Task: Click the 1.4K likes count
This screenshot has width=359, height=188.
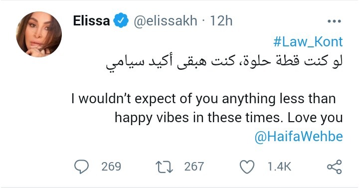Action: (x=279, y=167)
